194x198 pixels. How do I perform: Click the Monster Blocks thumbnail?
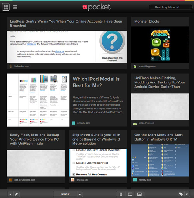click(x=160, y=45)
